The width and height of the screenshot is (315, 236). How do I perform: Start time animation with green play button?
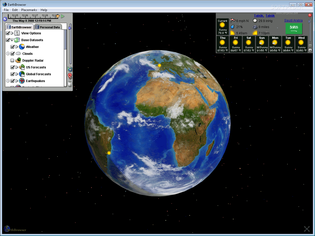click(x=63, y=16)
